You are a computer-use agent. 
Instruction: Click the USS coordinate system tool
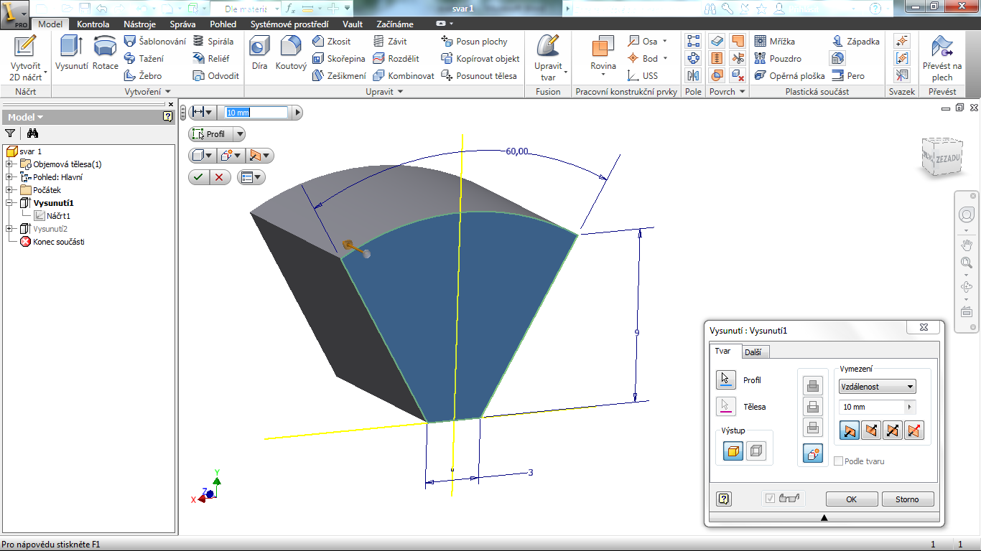pyautogui.click(x=642, y=76)
